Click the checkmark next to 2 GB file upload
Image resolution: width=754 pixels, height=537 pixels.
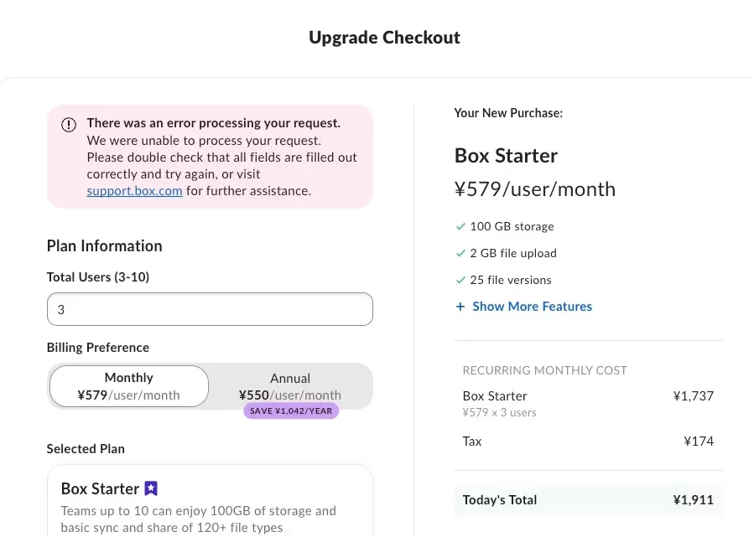point(460,253)
